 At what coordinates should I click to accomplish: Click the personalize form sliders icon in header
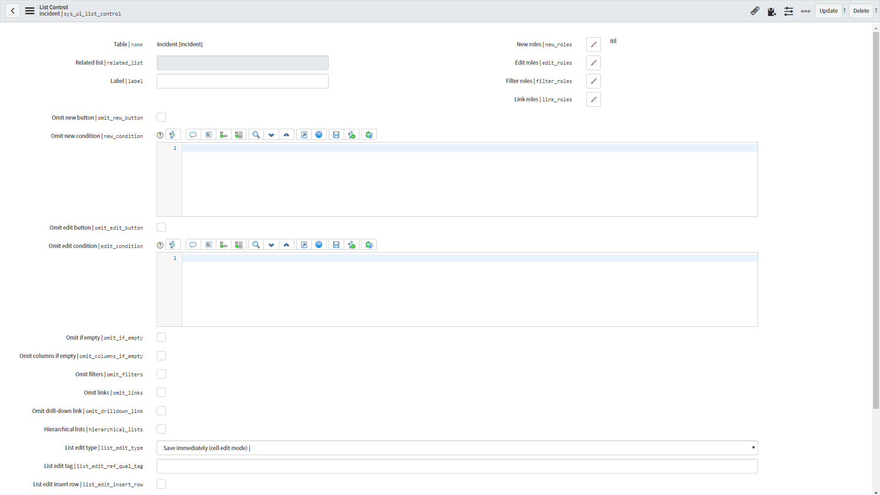788,11
